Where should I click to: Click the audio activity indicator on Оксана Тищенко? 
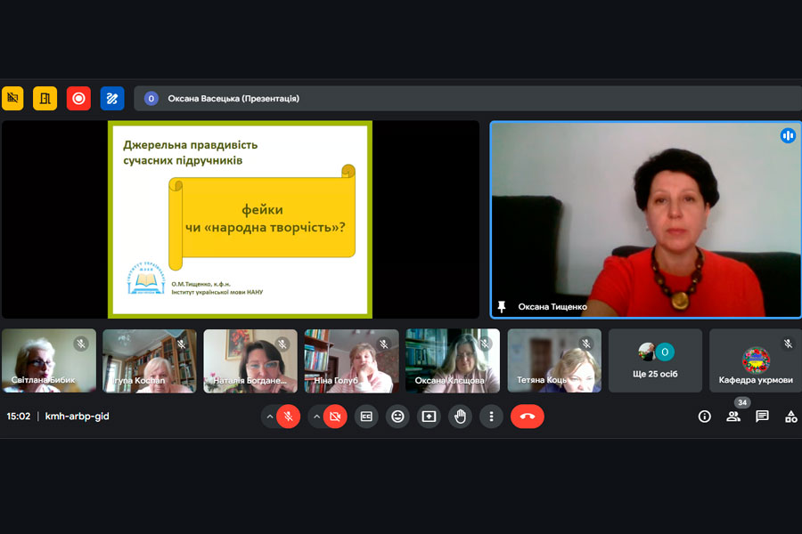click(788, 135)
